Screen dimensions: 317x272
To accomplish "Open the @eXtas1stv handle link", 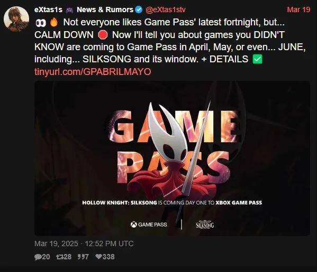I will pyautogui.click(x=165, y=10).
